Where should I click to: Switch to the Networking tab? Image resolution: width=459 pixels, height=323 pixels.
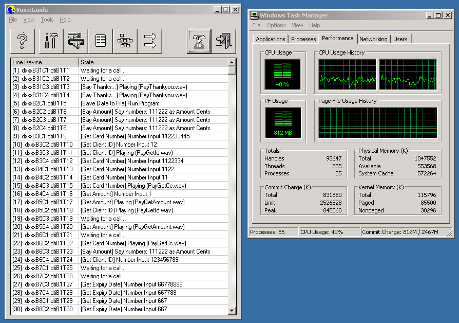point(373,39)
